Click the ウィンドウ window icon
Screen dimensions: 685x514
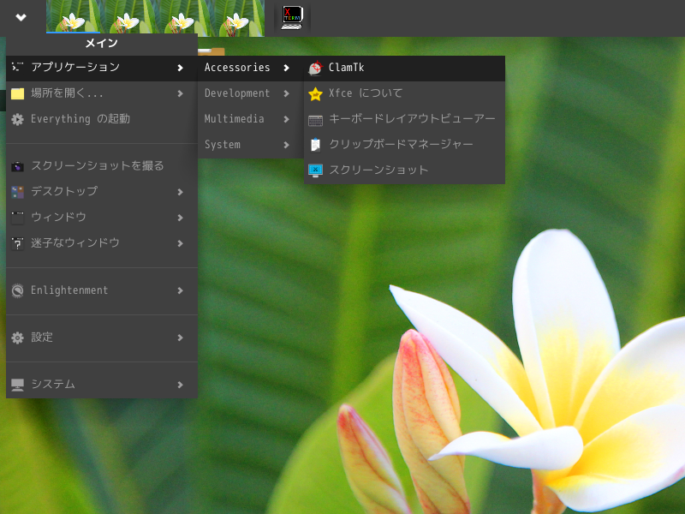(17, 218)
